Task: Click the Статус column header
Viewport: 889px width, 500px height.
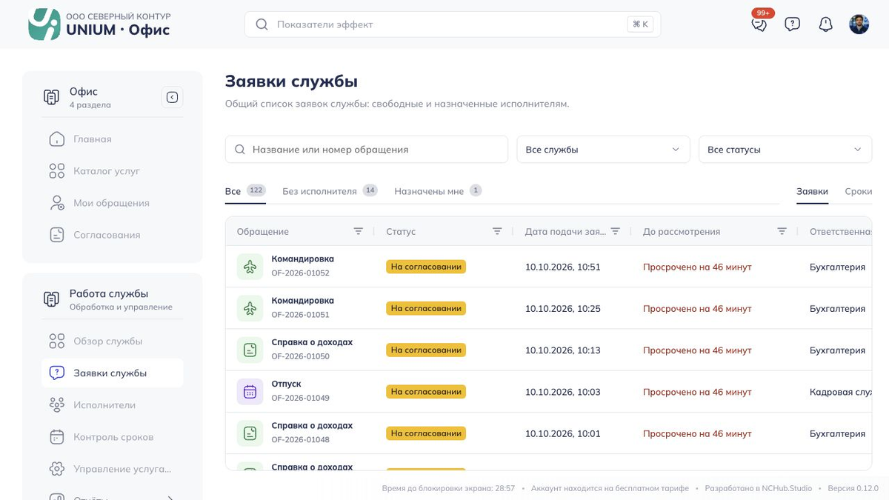Action: pos(401,231)
